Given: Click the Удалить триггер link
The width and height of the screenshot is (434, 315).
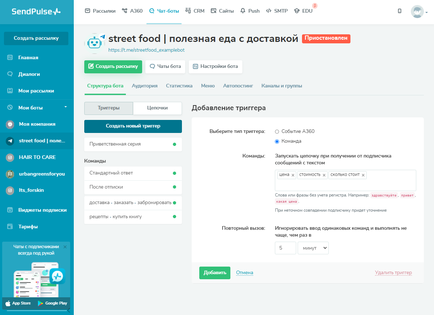Looking at the screenshot, I should [x=393, y=273].
